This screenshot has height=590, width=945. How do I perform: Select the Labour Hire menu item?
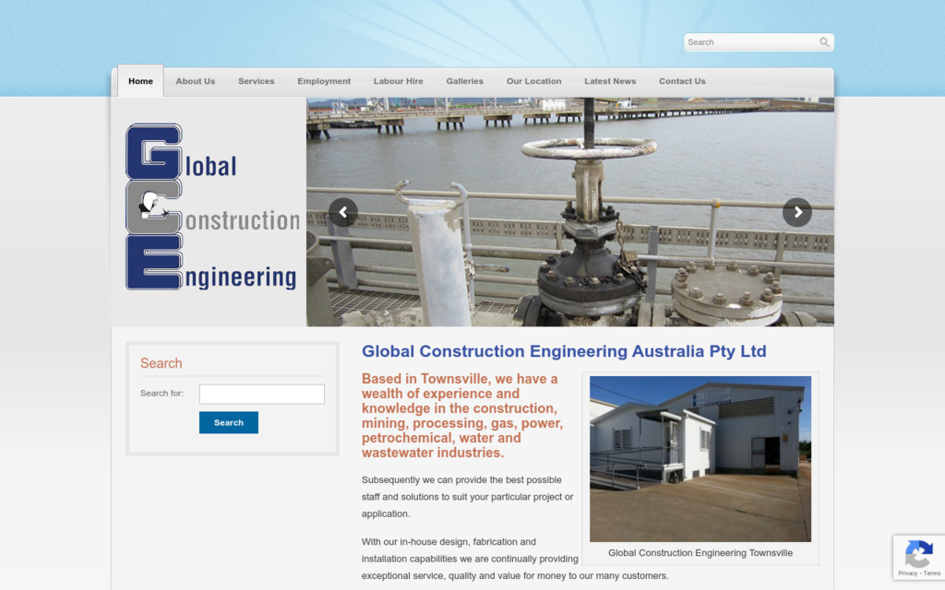(x=399, y=81)
